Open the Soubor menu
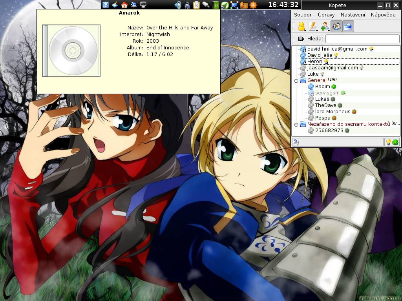402x301 pixels. point(303,15)
